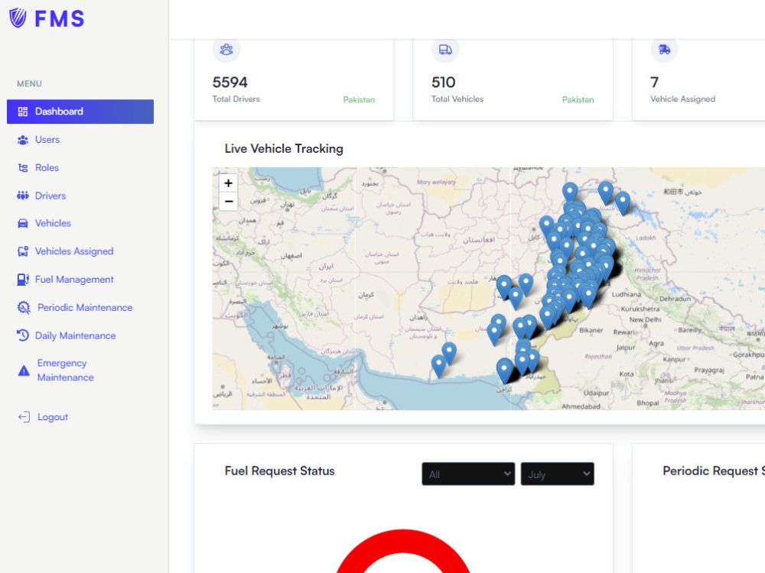This screenshot has height=573, width=765.
Task: Click the Live Vehicle Tracking heading
Action: 284,149
